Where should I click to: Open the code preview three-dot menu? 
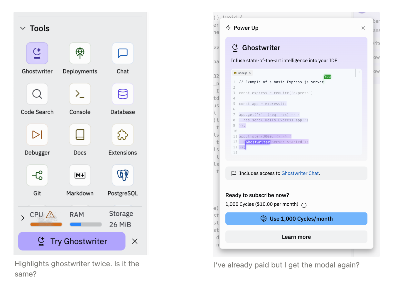[359, 73]
